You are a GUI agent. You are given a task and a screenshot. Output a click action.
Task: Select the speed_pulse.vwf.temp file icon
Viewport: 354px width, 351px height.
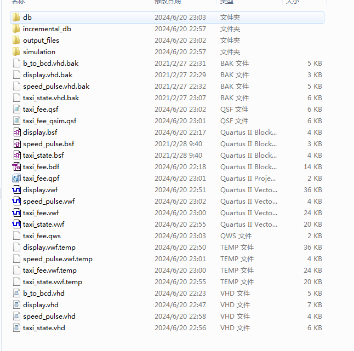(16, 259)
